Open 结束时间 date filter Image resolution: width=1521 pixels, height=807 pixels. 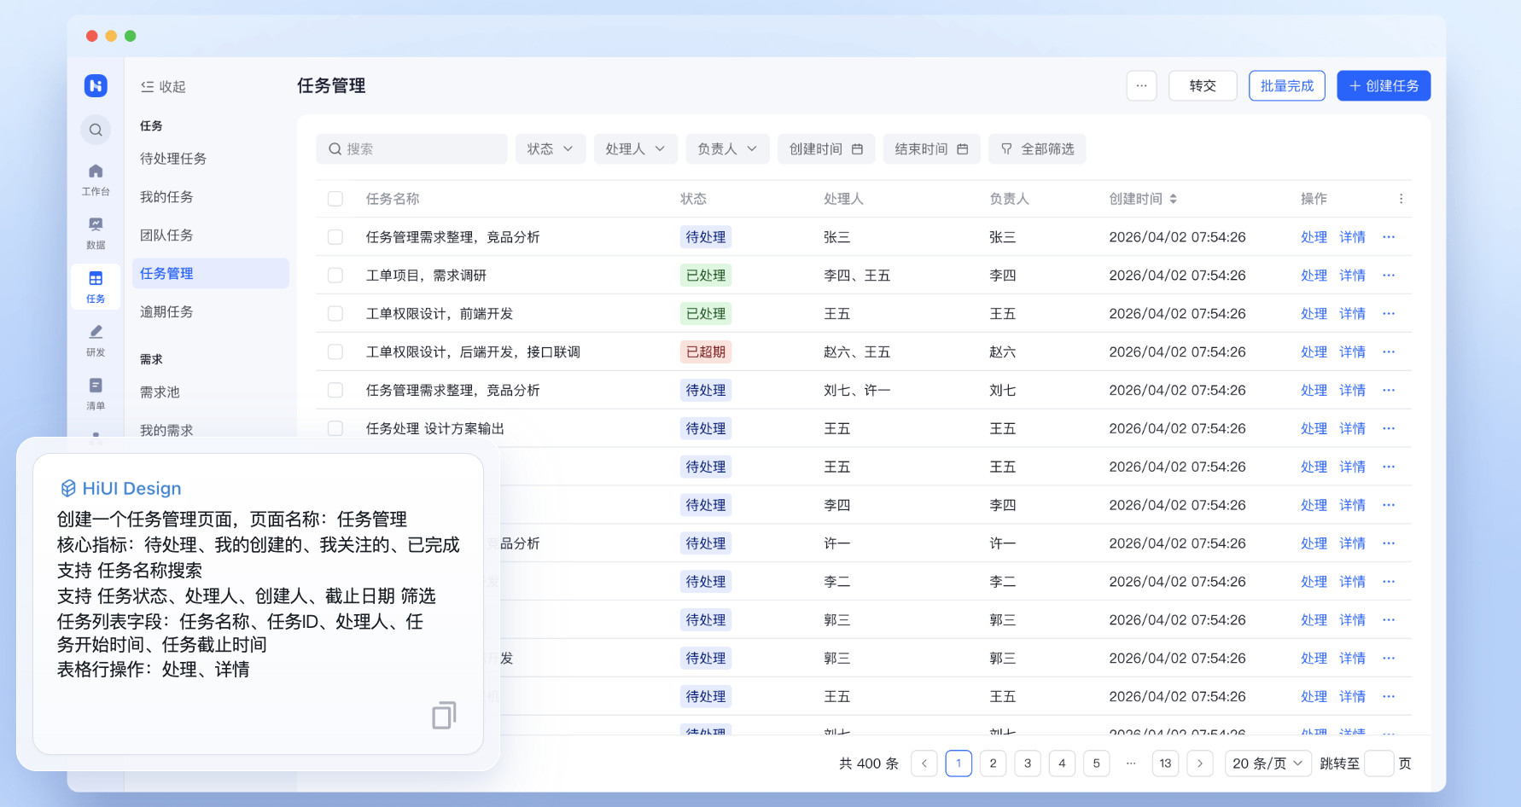point(931,149)
